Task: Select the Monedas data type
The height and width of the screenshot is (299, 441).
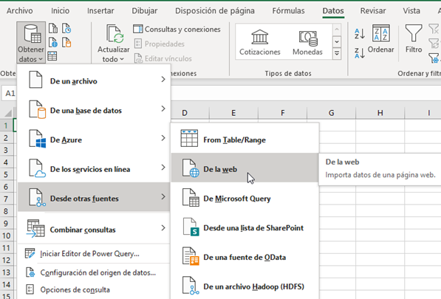Action: click(307, 42)
